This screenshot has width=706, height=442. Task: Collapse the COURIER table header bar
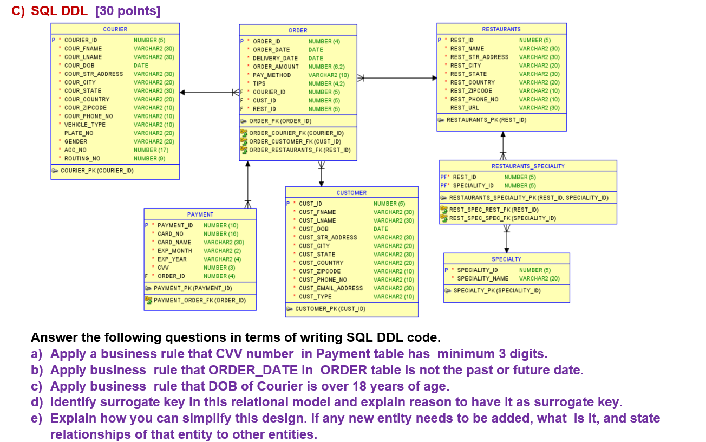(115, 29)
